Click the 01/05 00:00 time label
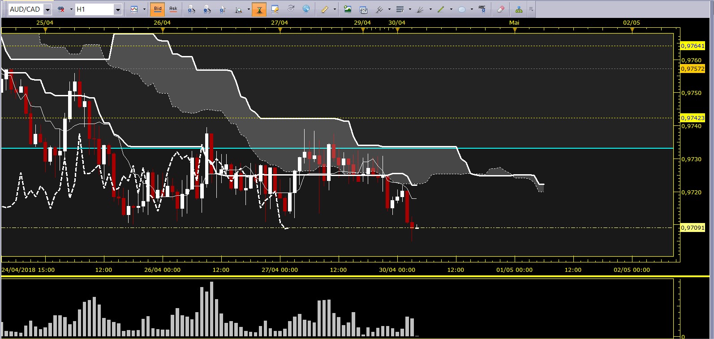The image size is (714, 339). 515,270
